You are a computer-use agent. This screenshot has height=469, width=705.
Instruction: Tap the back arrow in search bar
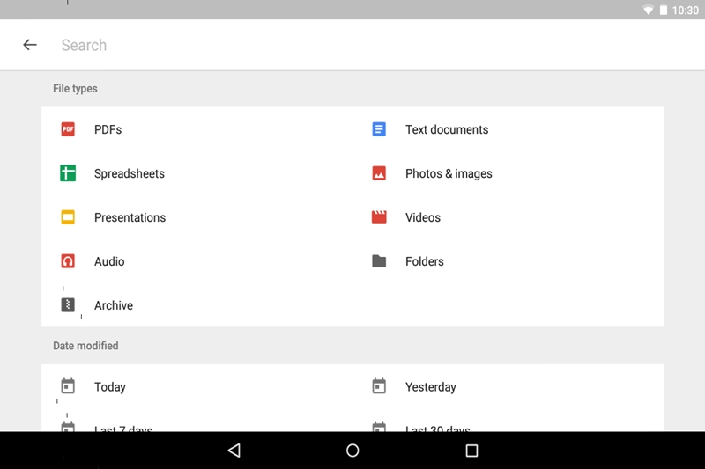(x=30, y=45)
